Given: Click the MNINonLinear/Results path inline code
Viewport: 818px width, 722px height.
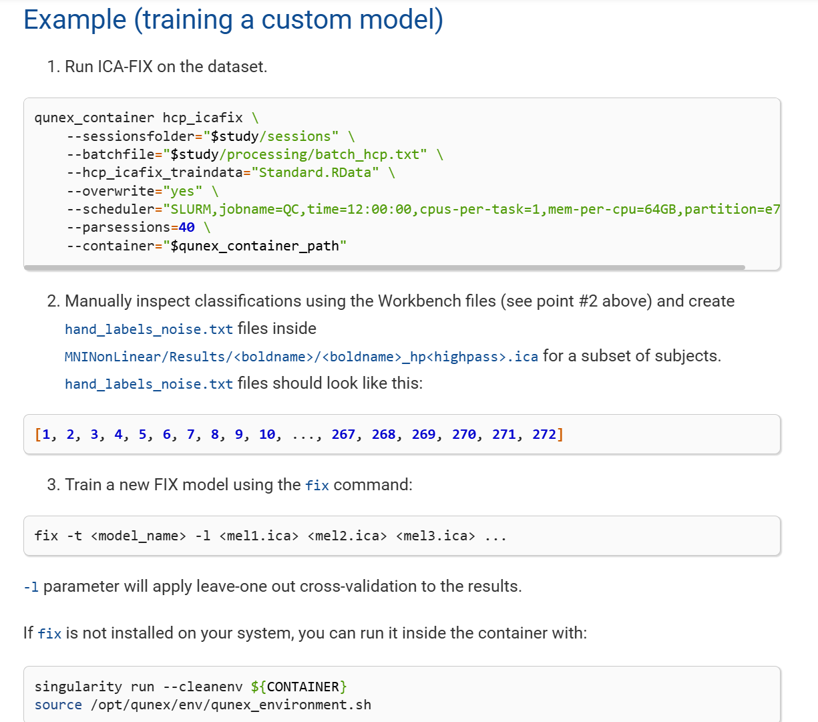Looking at the screenshot, I should click(300, 357).
